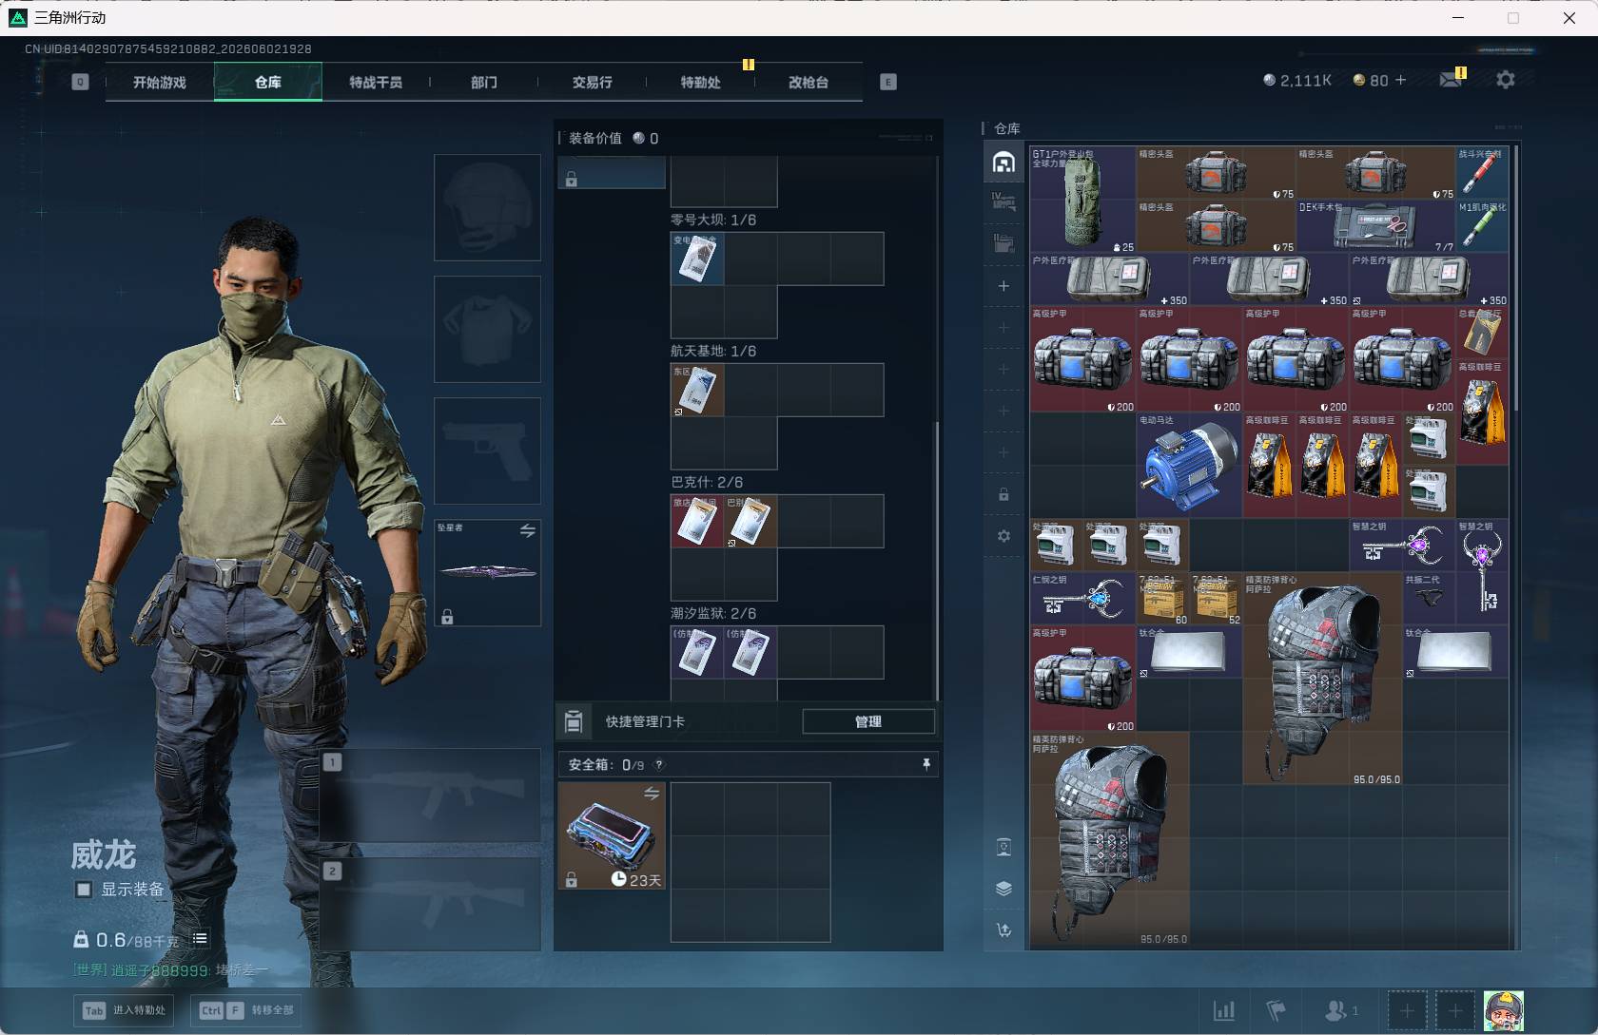Swap the 坠星者 knife using its arrows icon
The image size is (1598, 1035).
pyautogui.click(x=528, y=530)
